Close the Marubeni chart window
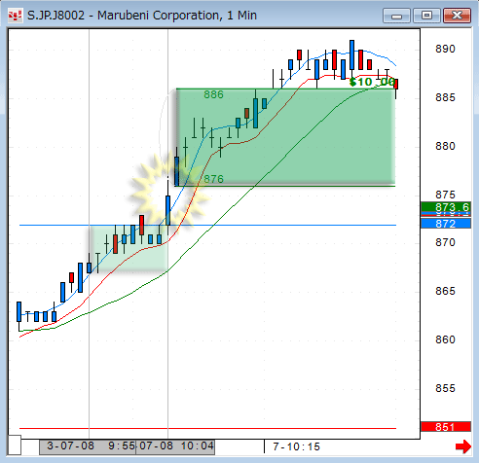Viewport: 479px width, 463px height. (x=457, y=16)
